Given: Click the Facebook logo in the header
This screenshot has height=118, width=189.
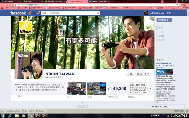Looking at the screenshot, I should pyautogui.click(x=18, y=13).
